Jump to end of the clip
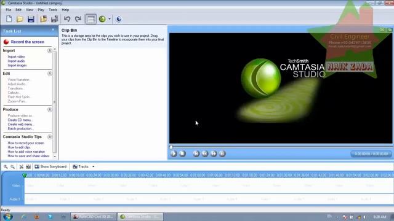This screenshot has width=394, height=221. click(x=222, y=153)
